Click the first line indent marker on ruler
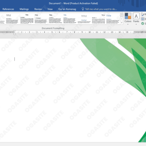This screenshot has width=146, height=146. coord(14,31)
